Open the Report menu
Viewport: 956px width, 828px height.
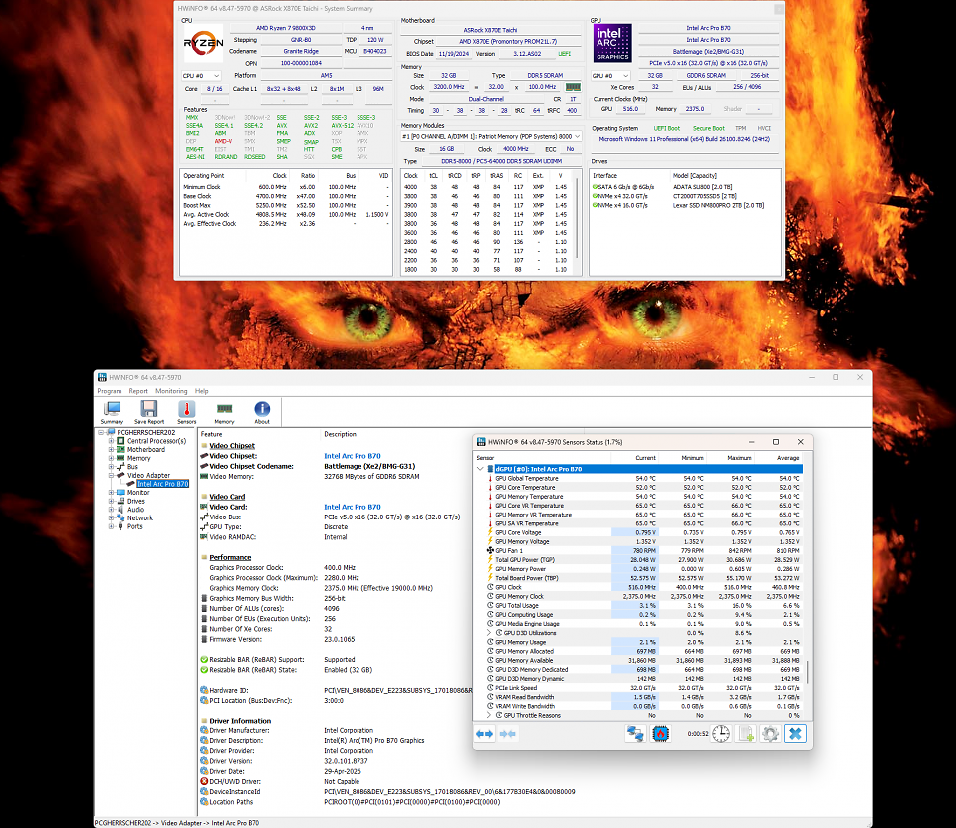click(x=138, y=391)
